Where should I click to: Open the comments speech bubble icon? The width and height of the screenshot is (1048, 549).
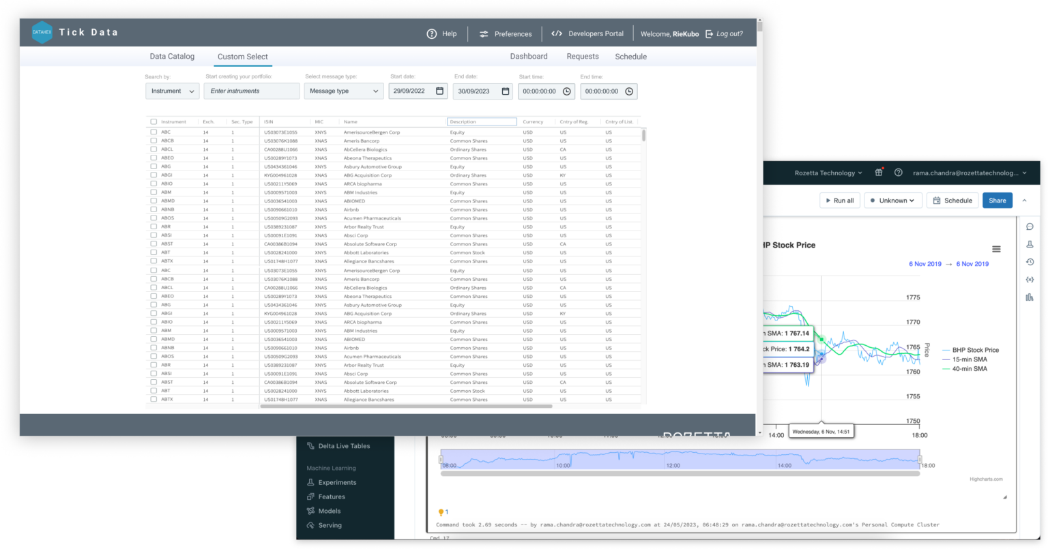pyautogui.click(x=1030, y=226)
